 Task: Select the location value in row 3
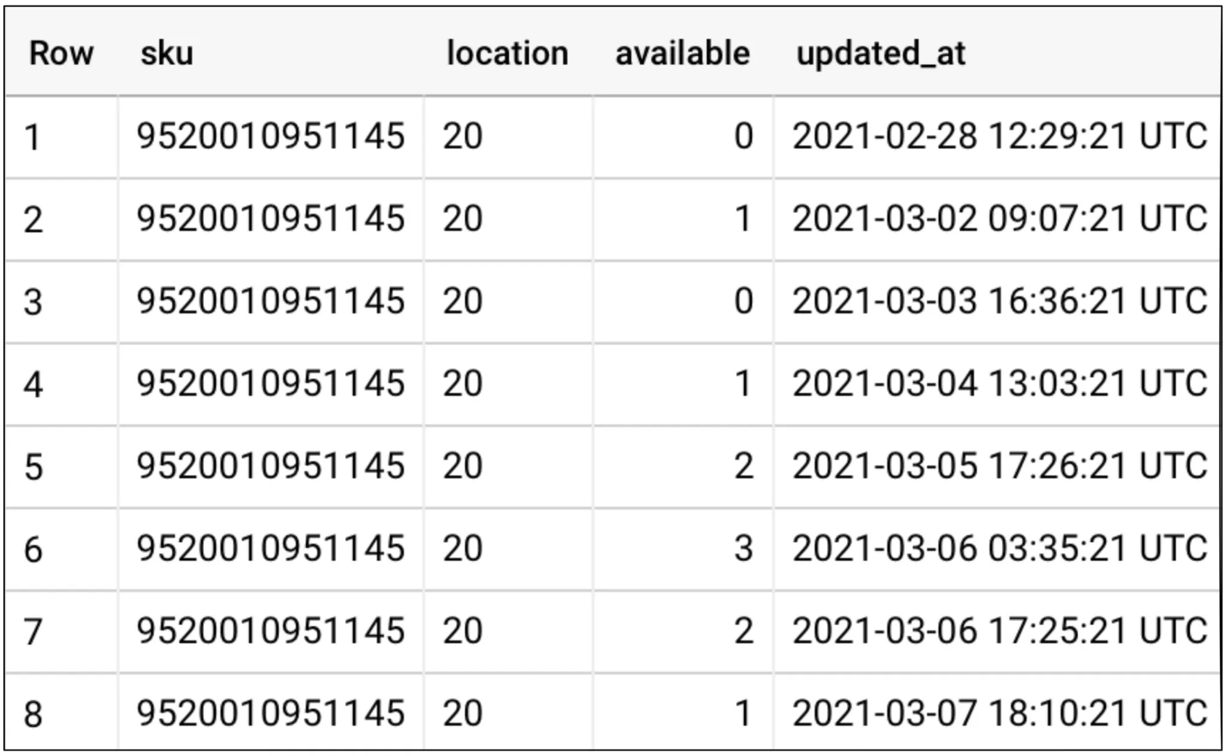[463, 301]
